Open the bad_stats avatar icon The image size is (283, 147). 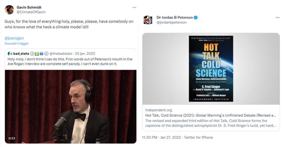tap(10, 54)
